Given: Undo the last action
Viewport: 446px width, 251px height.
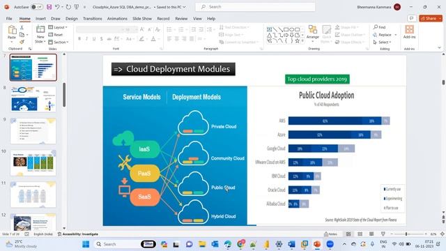Looking at the screenshot, I should (57, 7).
